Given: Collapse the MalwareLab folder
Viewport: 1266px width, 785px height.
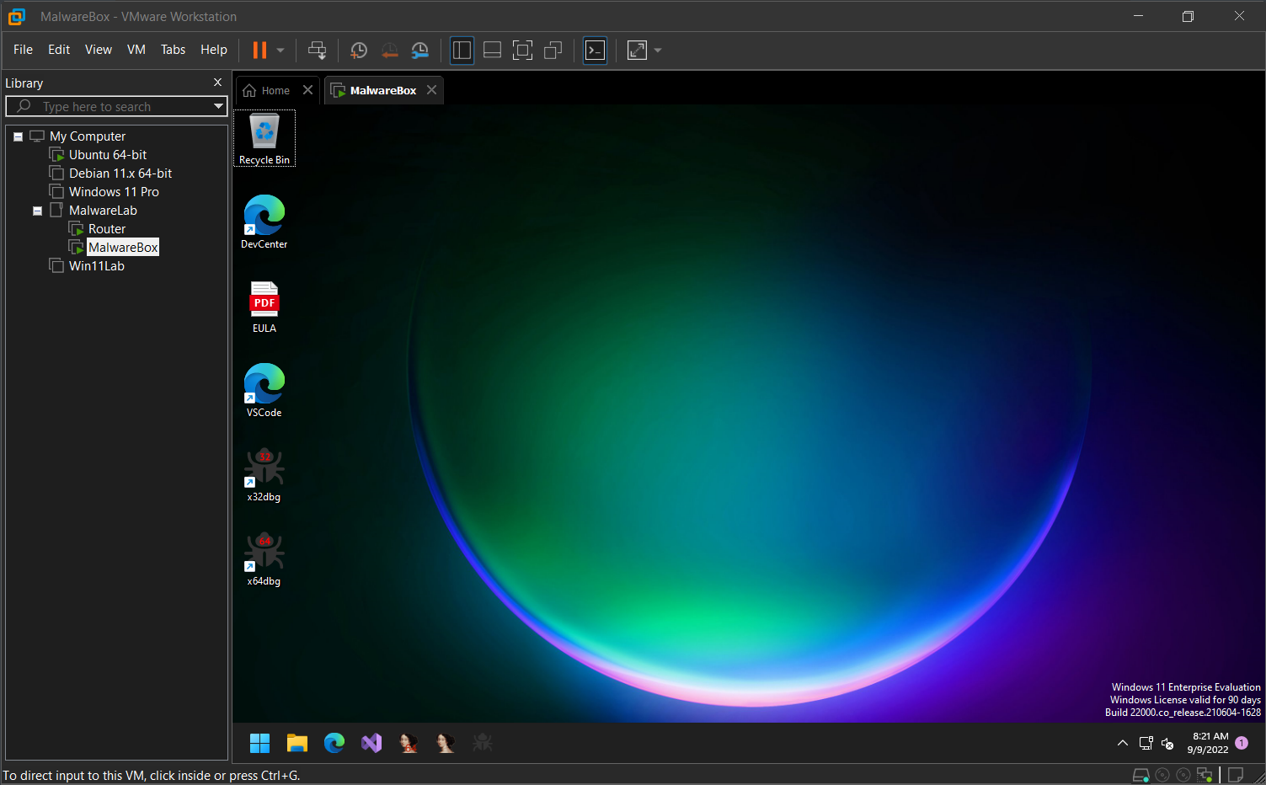Looking at the screenshot, I should pyautogui.click(x=37, y=211).
